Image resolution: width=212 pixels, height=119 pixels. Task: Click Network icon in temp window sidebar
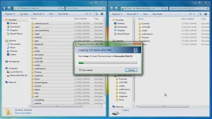(7, 82)
